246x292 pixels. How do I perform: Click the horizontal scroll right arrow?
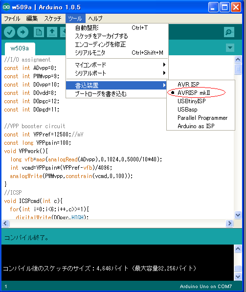[x=229, y=223]
